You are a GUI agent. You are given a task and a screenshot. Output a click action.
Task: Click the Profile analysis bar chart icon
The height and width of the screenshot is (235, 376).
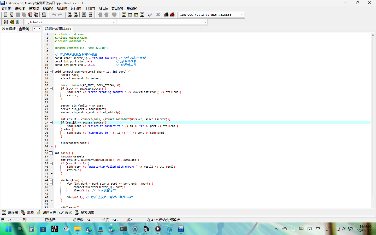[166, 15]
